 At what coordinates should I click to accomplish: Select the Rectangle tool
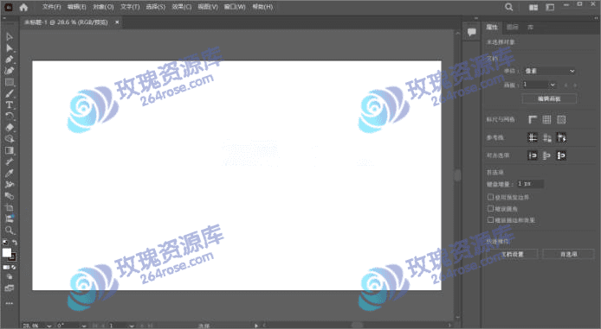click(10, 82)
